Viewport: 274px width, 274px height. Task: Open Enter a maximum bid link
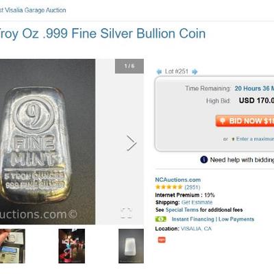(255, 139)
